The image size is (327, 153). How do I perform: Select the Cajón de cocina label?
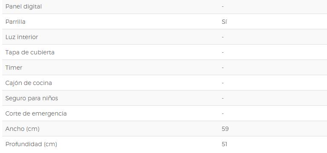coord(28,83)
